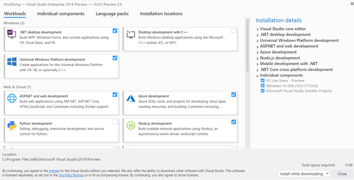Screen dimensions: 354x180
Task: Expand .NET Core cross-platform development details
Action: coord(257,70)
